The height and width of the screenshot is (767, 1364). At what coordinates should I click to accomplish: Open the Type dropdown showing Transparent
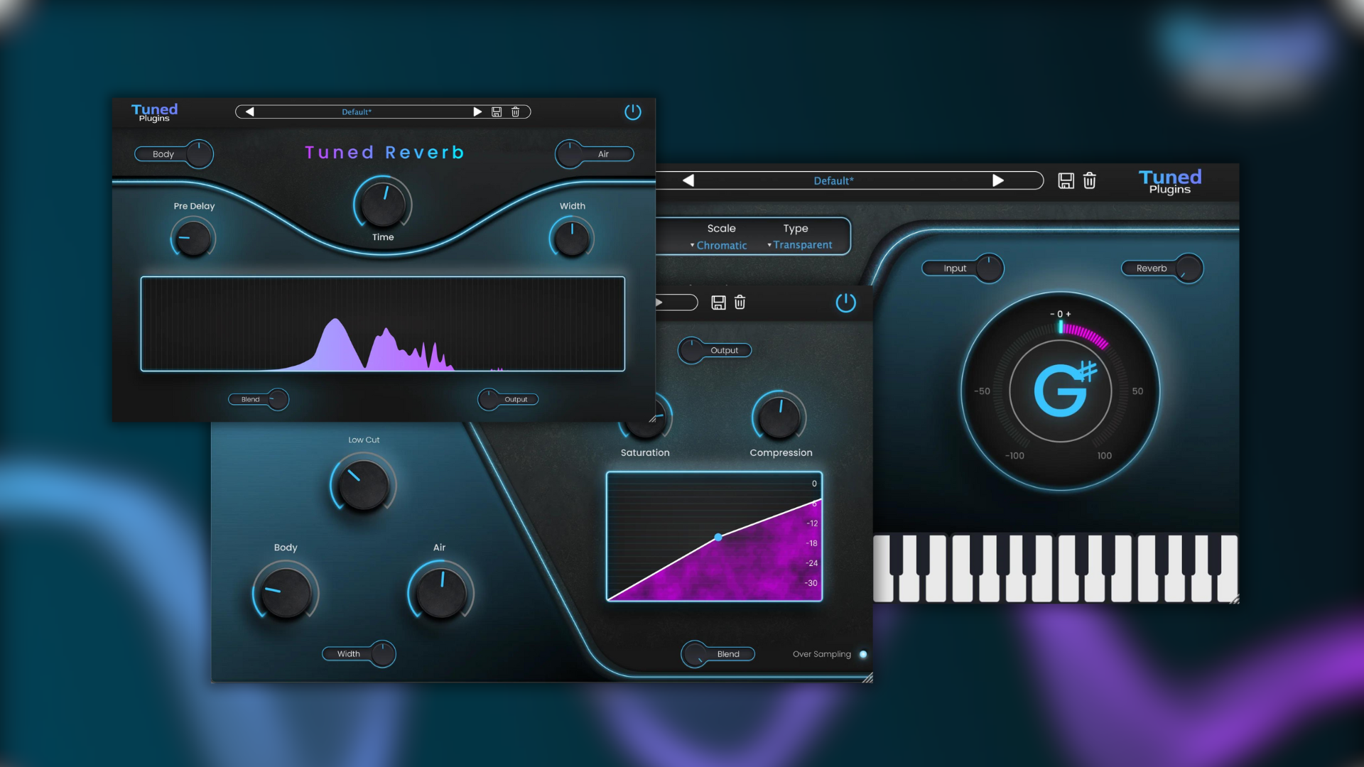[801, 245]
